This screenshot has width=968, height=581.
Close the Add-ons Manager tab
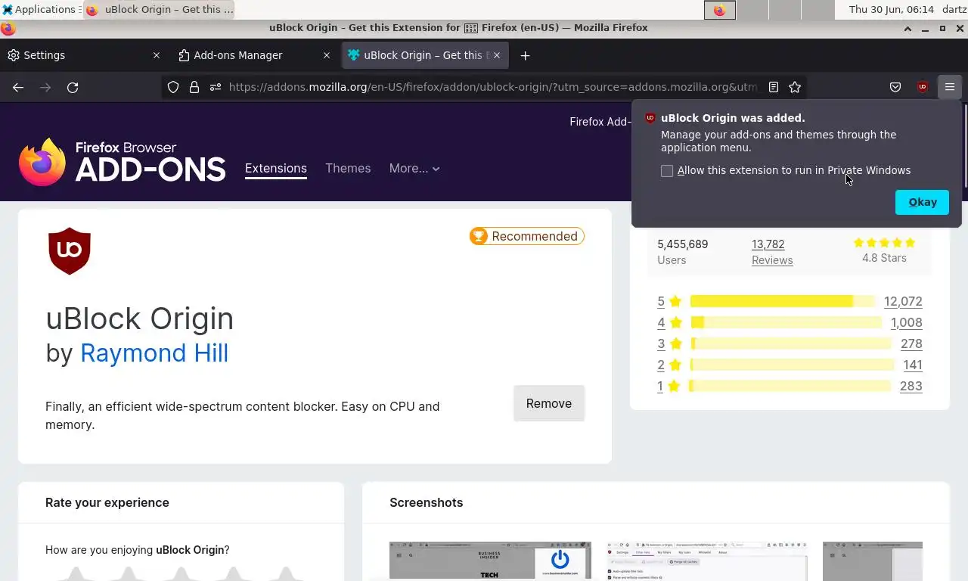[x=327, y=55]
